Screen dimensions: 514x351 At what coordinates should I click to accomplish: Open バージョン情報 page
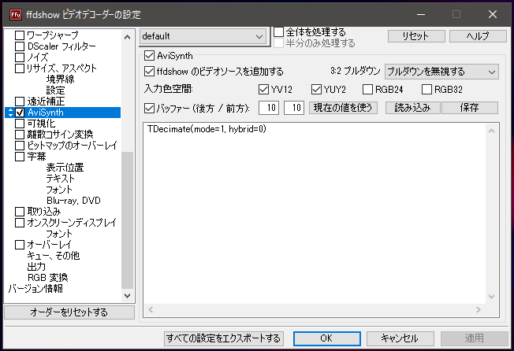coord(35,289)
